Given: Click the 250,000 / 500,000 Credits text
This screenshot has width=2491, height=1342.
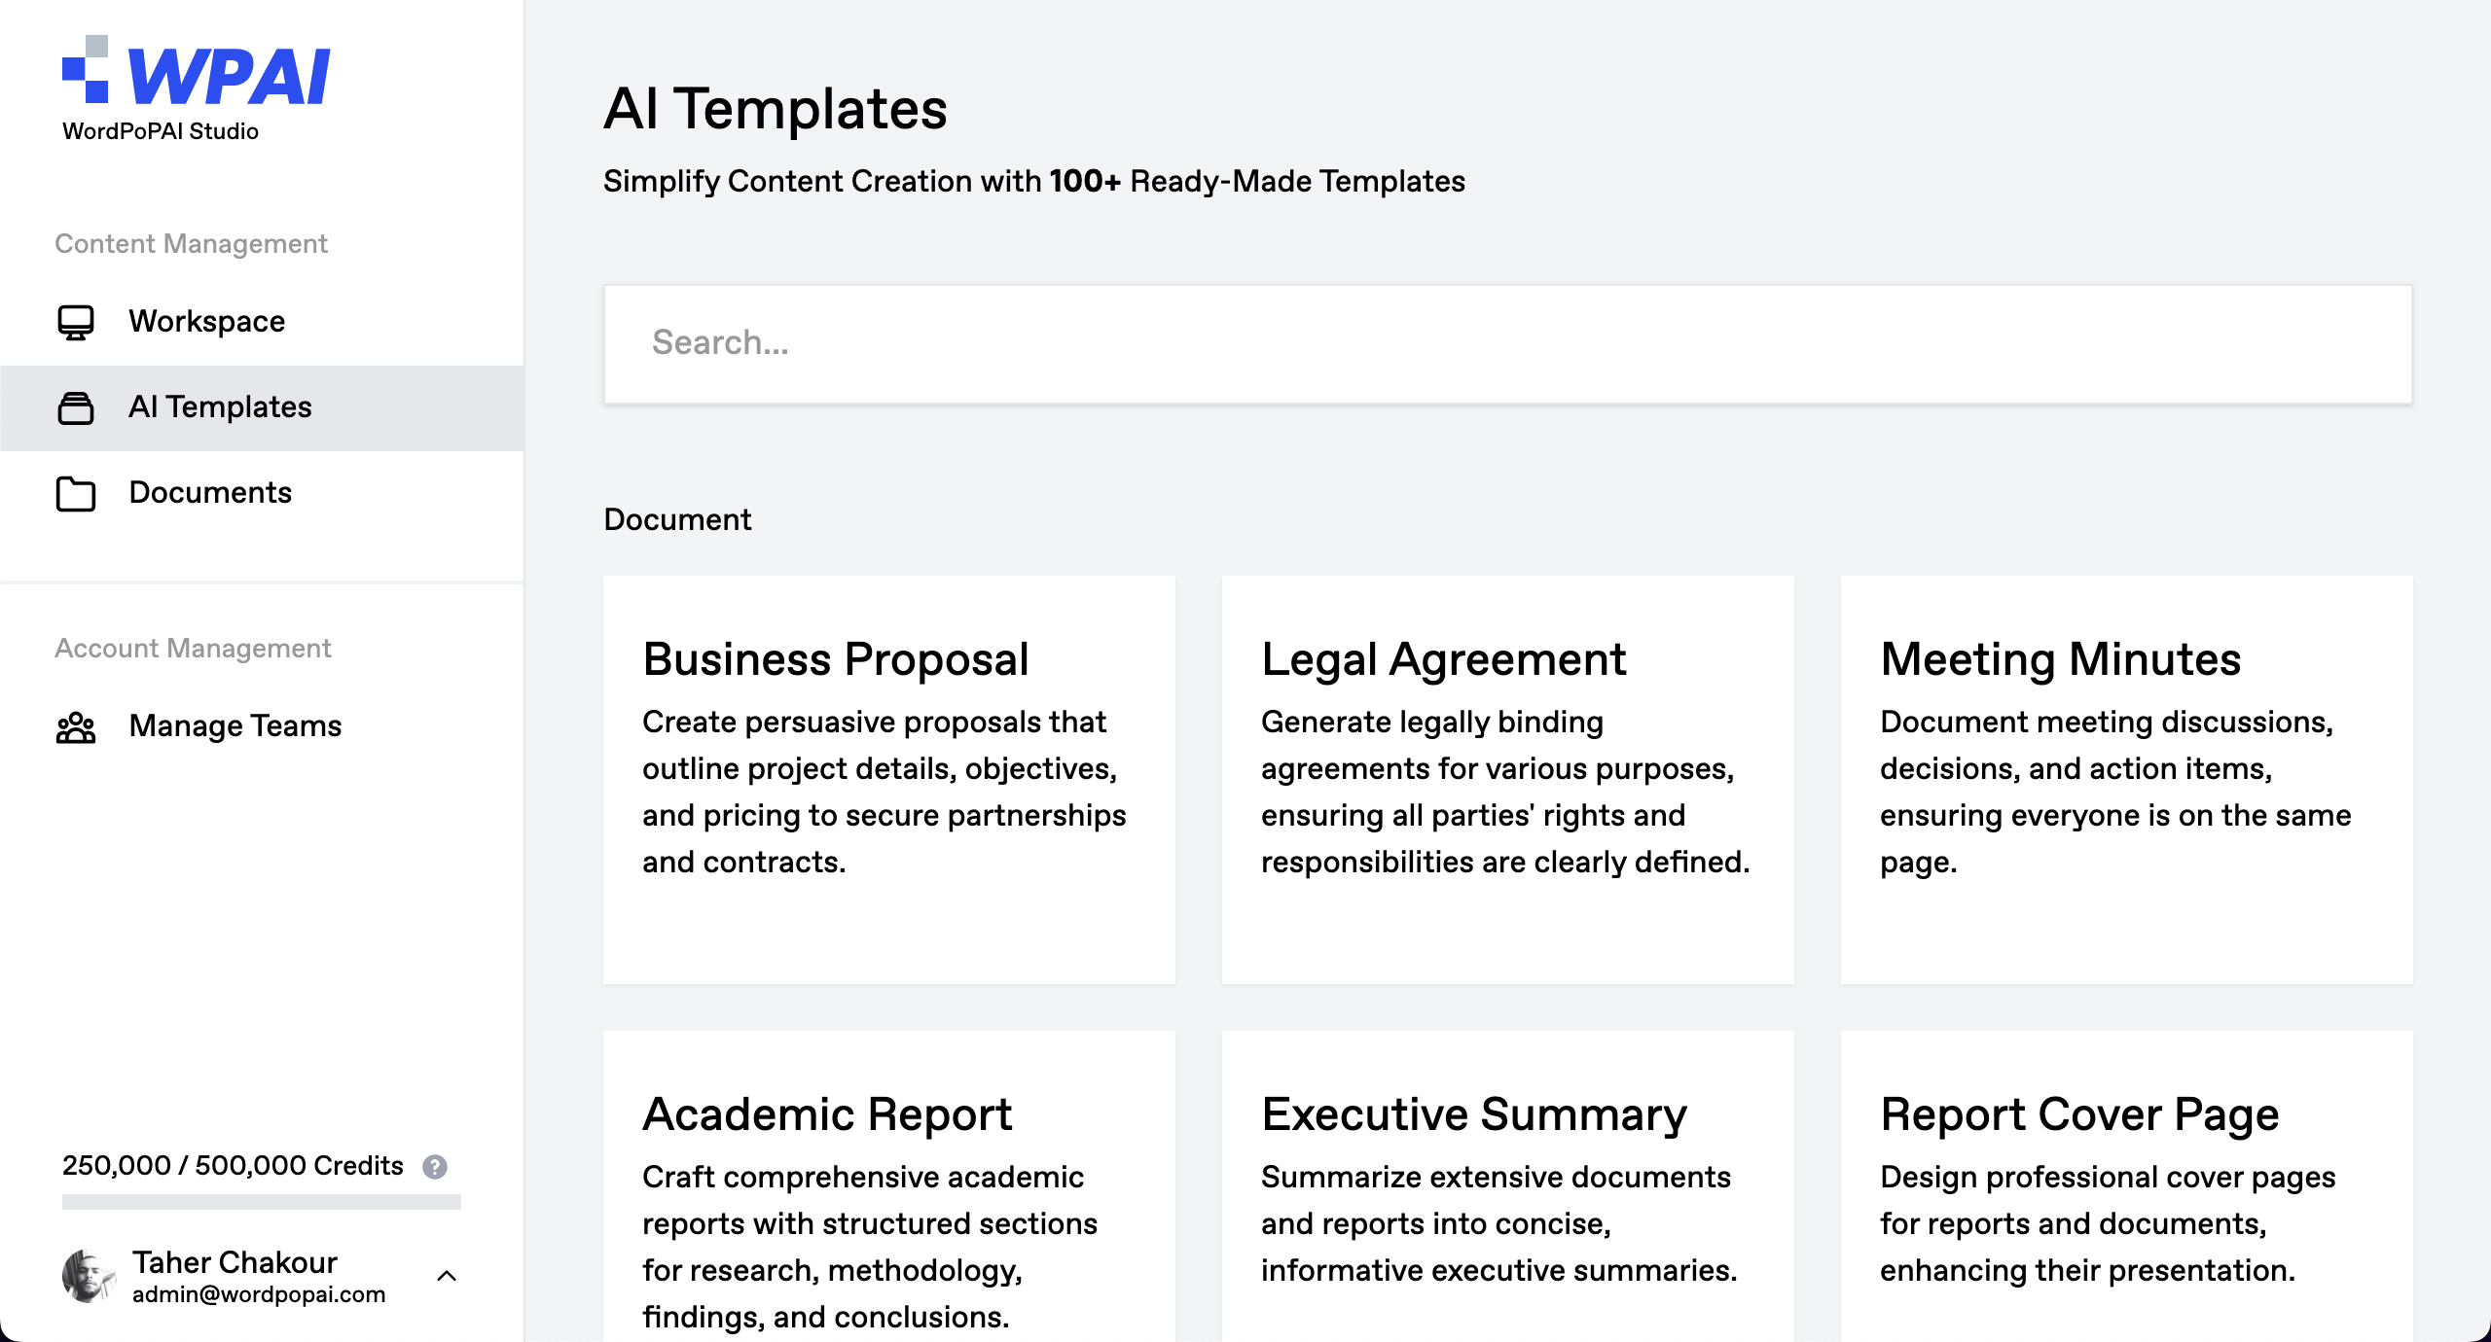Looking at the screenshot, I should (x=233, y=1166).
